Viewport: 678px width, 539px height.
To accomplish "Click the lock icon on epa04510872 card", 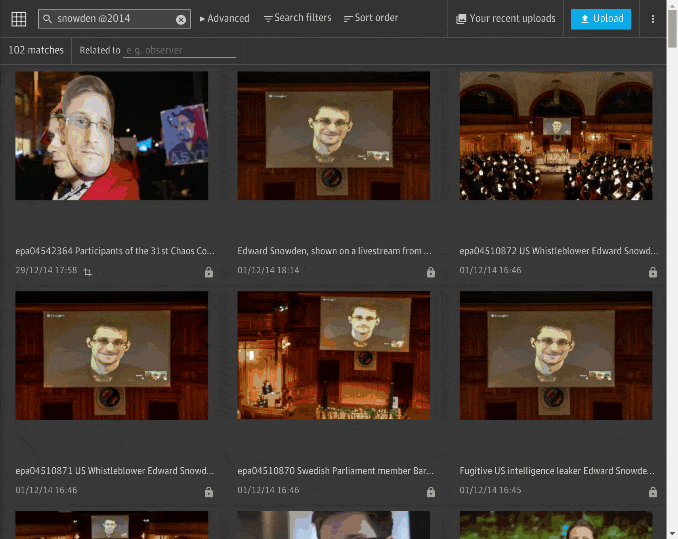I will point(653,272).
